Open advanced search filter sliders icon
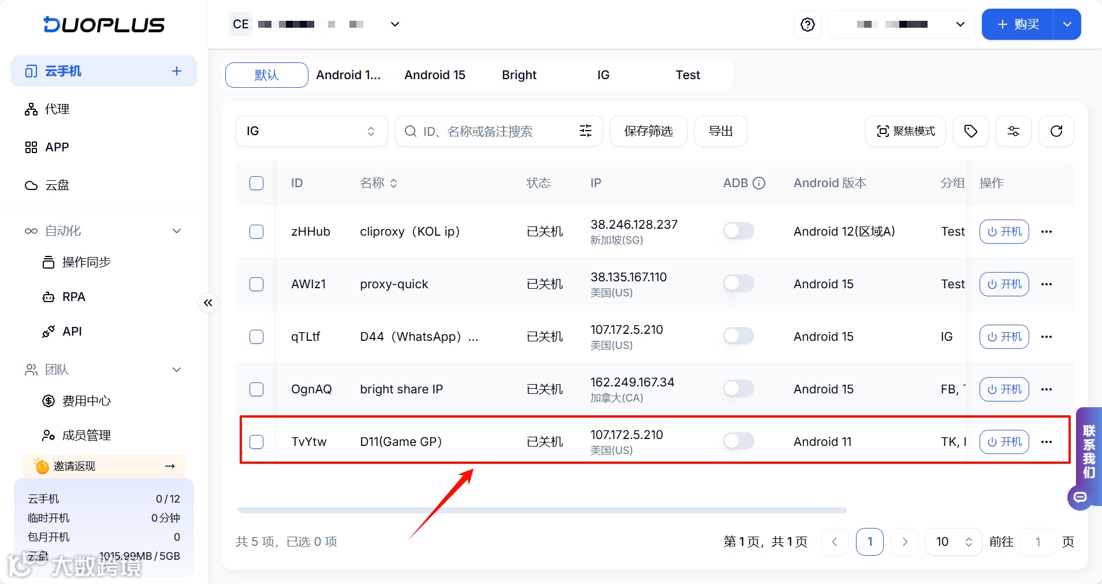Screen dimensions: 1102x584 pyautogui.click(x=586, y=131)
